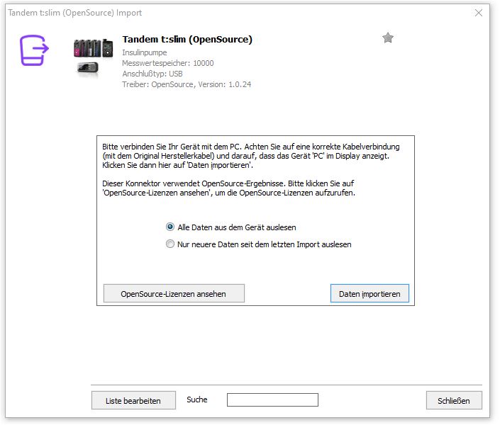Screen dimensions: 500x425
Task: Click the window title 'Tandem t:slim (OpenSource) Import'
Action: (75, 13)
